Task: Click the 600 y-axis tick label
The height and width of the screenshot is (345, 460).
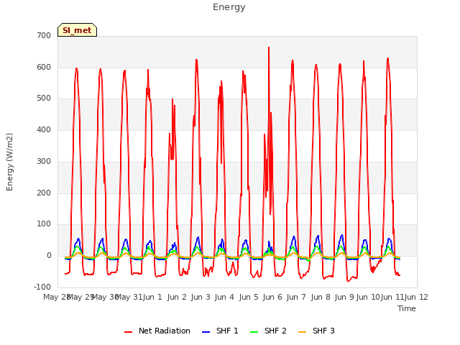Action: point(44,67)
